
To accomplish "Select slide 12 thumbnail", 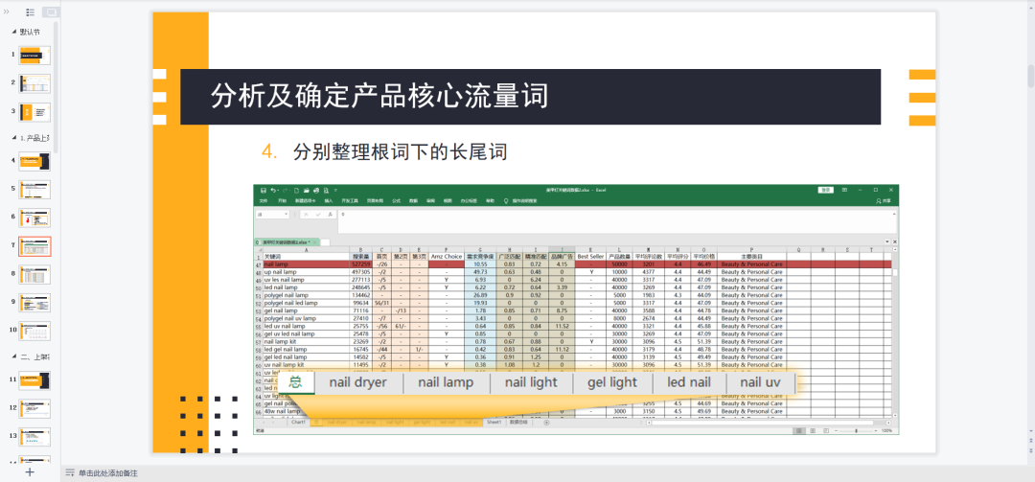I will coord(34,408).
